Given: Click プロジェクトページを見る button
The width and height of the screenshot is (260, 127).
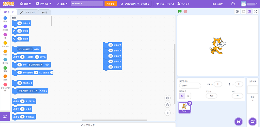Looking at the screenshot, I should (135, 4).
